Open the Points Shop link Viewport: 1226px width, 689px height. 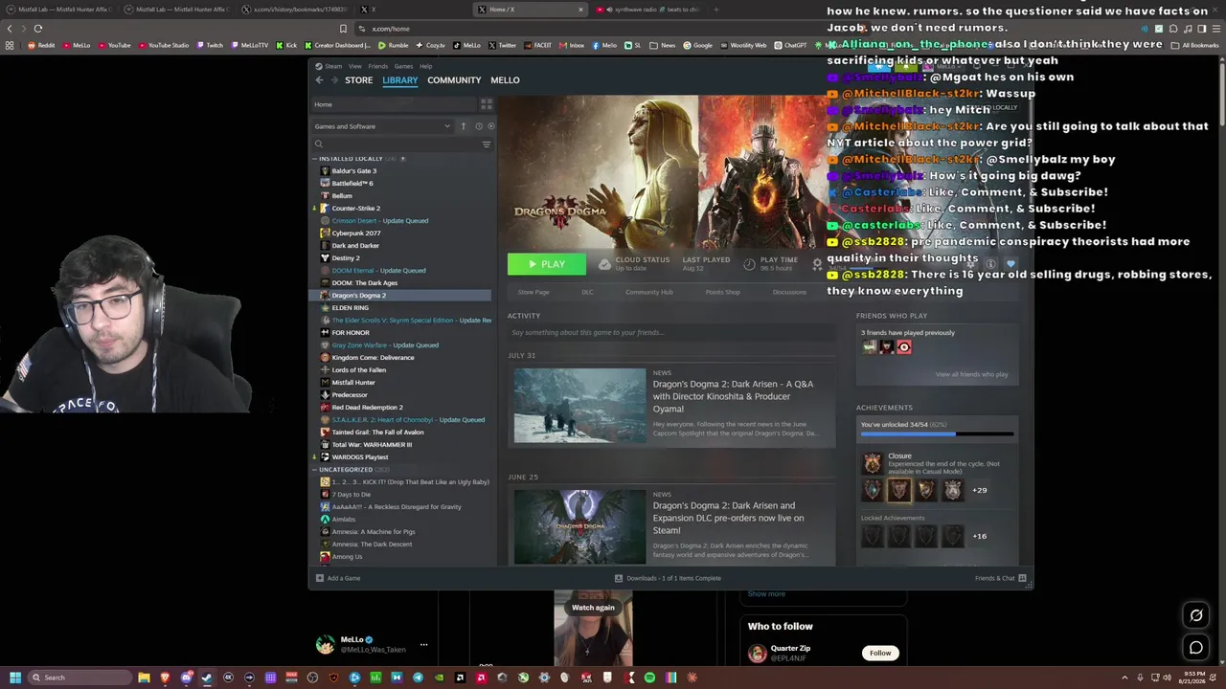[722, 292]
